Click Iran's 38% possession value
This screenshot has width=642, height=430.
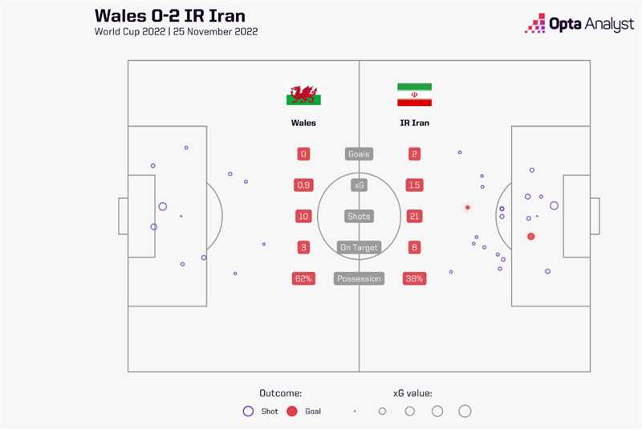tap(414, 279)
